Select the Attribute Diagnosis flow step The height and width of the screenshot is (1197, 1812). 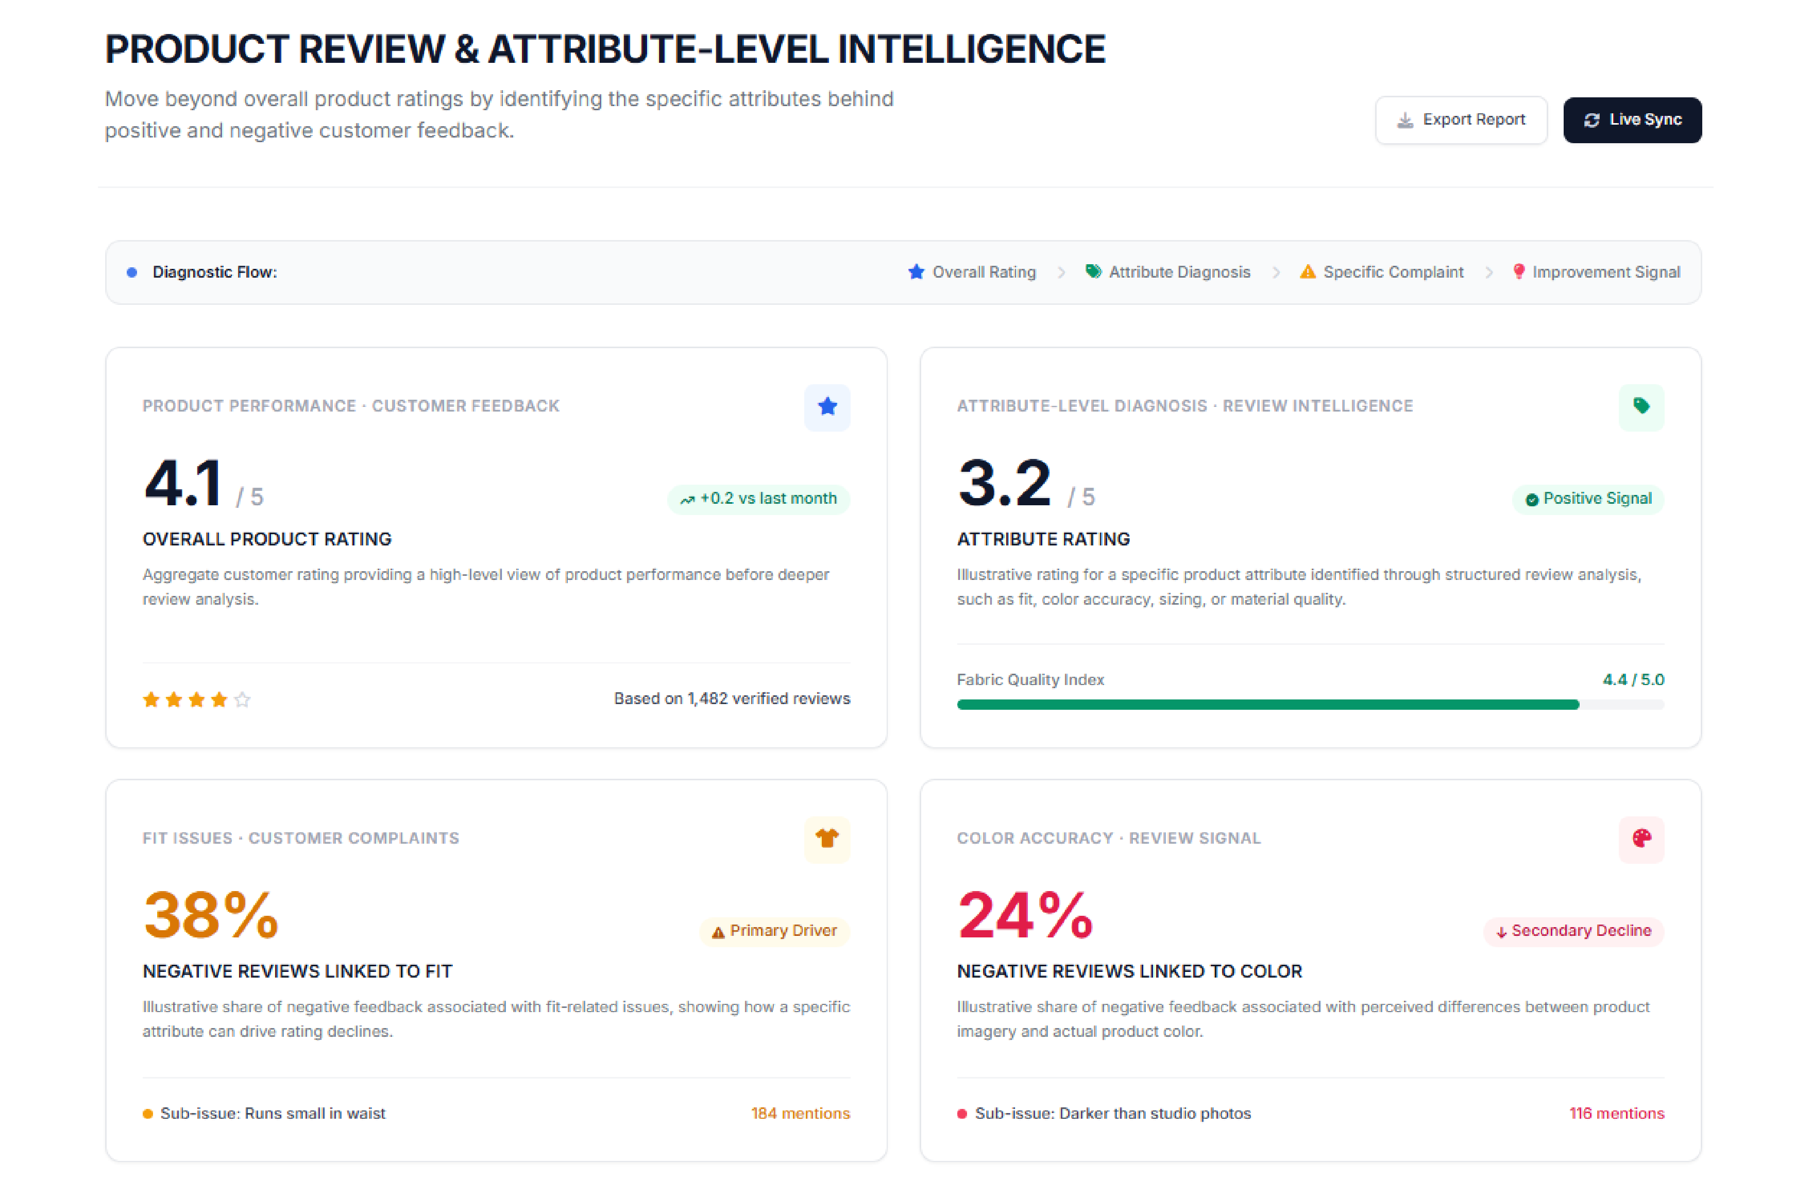point(1167,272)
